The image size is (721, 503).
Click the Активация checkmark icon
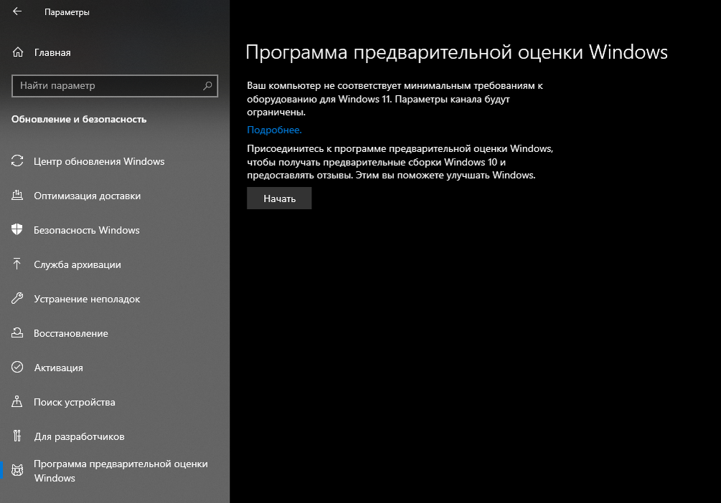pos(17,367)
